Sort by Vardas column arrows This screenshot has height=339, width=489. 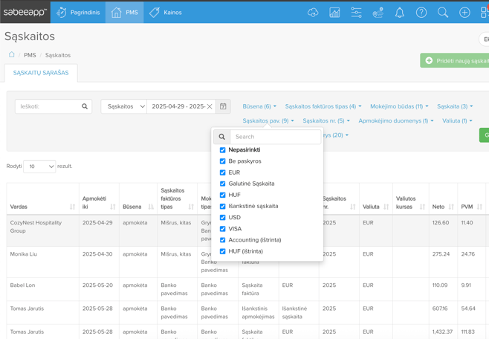click(x=72, y=207)
